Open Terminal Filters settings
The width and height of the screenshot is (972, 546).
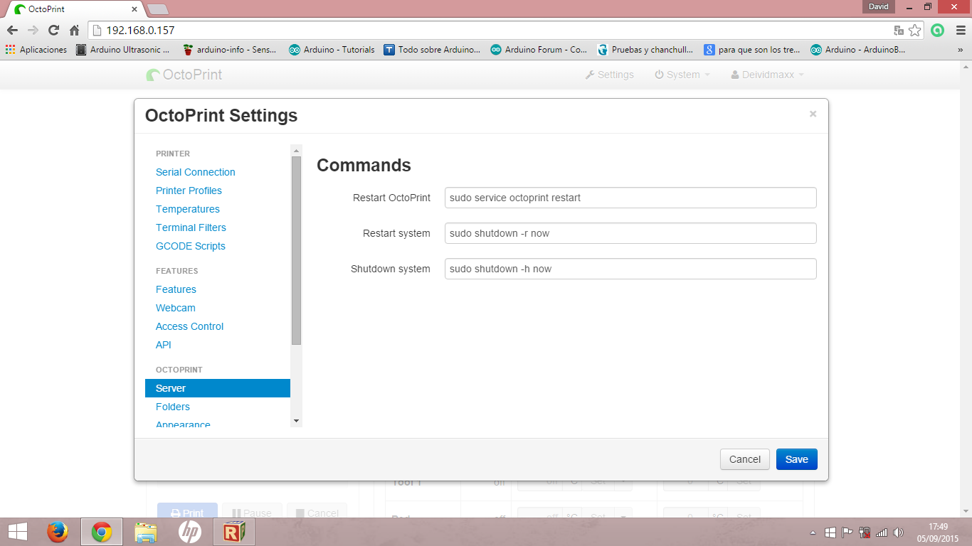[x=191, y=227]
